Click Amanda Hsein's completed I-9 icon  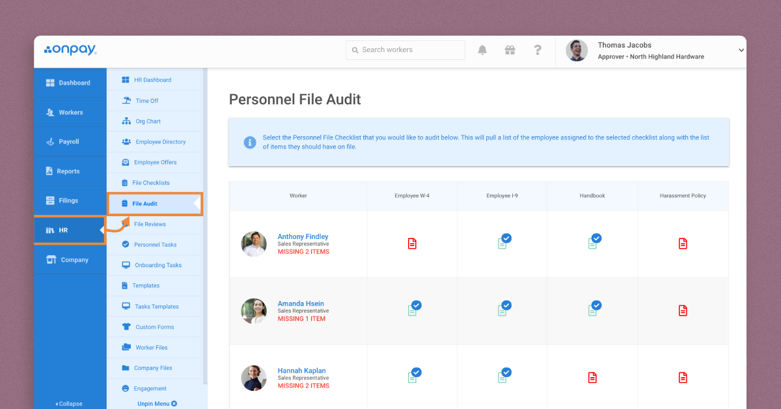(504, 308)
